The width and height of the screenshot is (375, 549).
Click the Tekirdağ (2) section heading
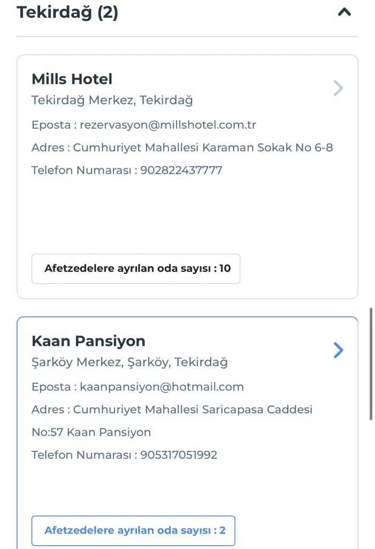click(x=67, y=12)
